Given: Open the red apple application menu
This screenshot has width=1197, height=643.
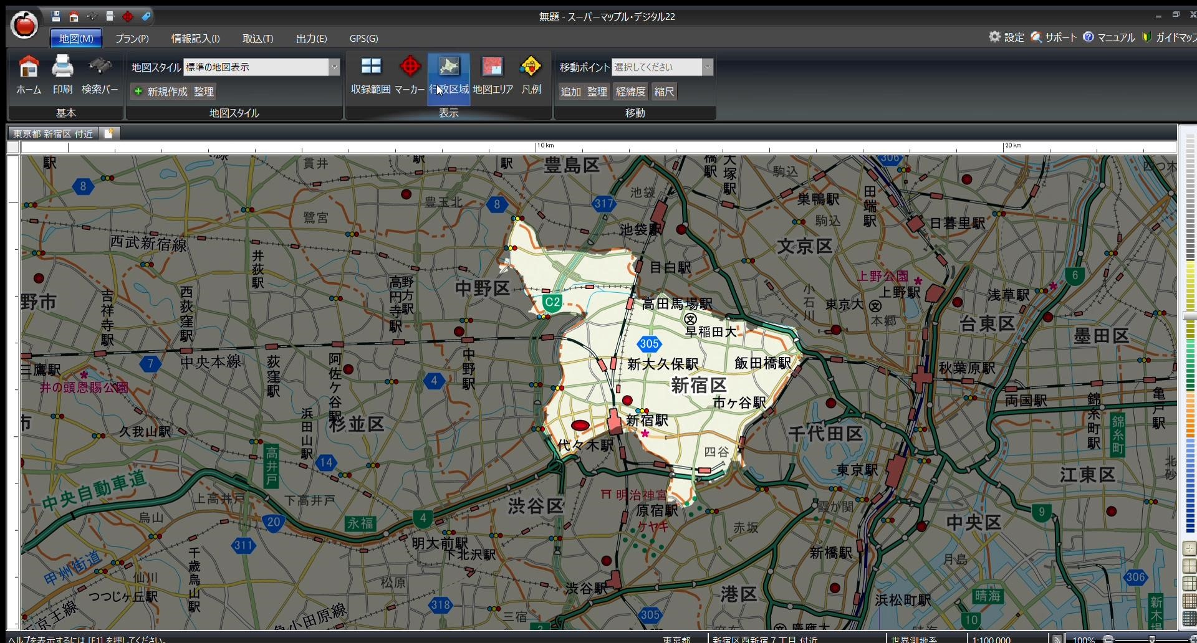Looking at the screenshot, I should (24, 25).
